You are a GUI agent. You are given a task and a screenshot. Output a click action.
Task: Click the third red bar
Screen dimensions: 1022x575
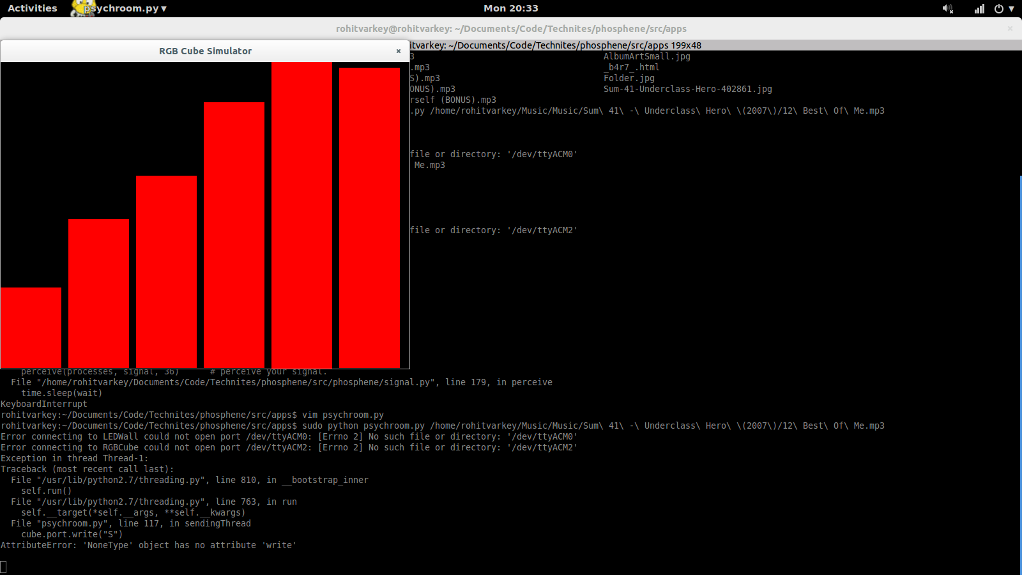pos(166,272)
